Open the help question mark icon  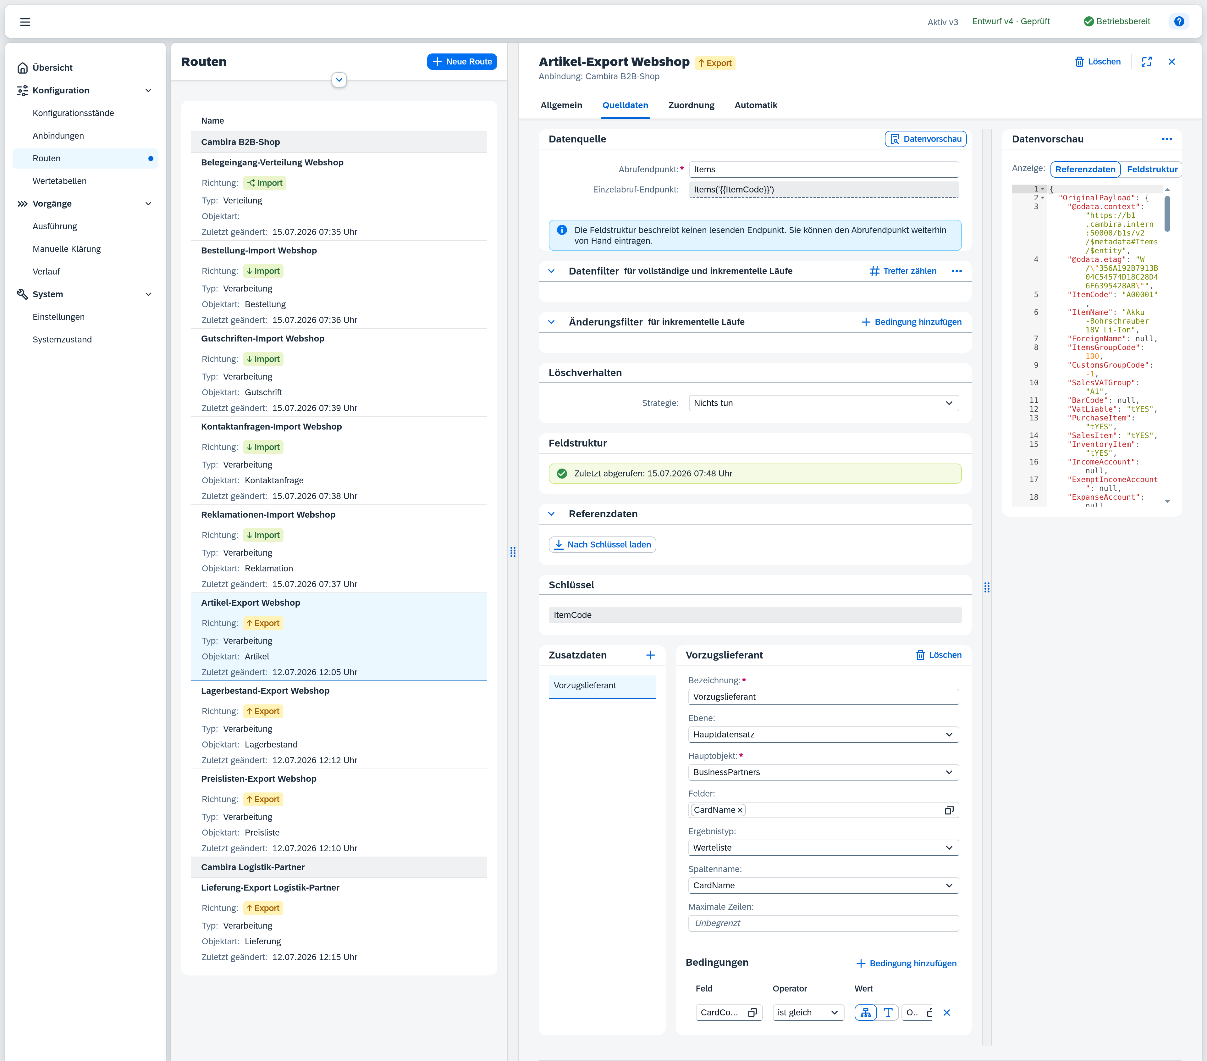[x=1179, y=21]
